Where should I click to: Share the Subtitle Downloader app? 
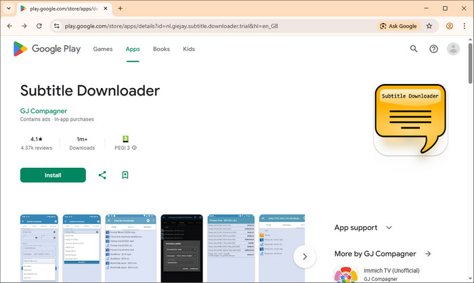click(x=102, y=175)
